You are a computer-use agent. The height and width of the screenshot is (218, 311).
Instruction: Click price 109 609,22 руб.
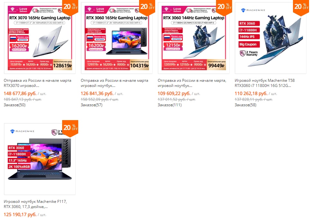click(174, 93)
